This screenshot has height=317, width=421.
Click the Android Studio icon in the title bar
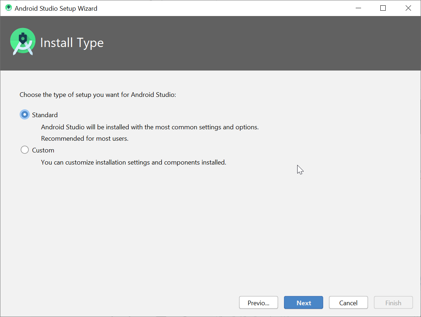tap(8, 7)
